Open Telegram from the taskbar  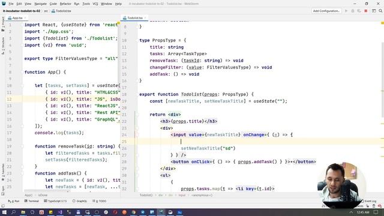tap(143, 212)
